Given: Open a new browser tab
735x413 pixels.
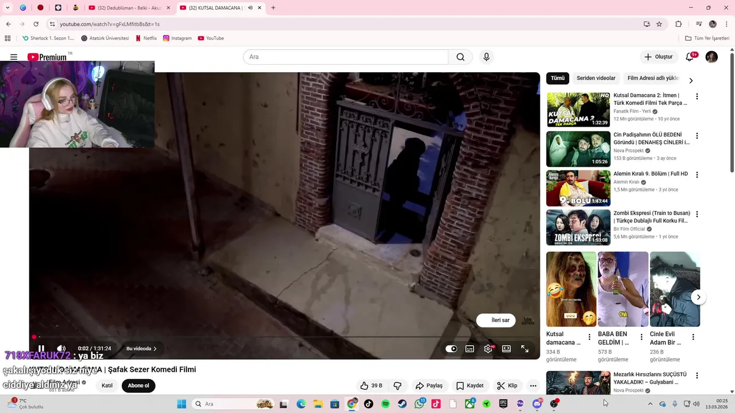Looking at the screenshot, I should [273, 8].
